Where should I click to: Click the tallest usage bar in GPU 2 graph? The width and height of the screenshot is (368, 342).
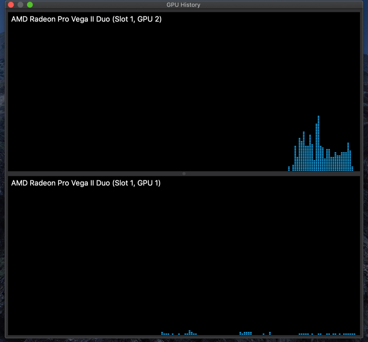click(x=318, y=143)
